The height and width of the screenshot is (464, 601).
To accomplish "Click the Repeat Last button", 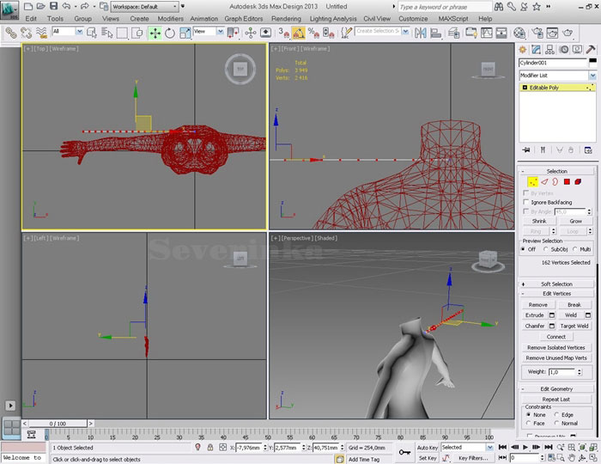I will pyautogui.click(x=556, y=400).
